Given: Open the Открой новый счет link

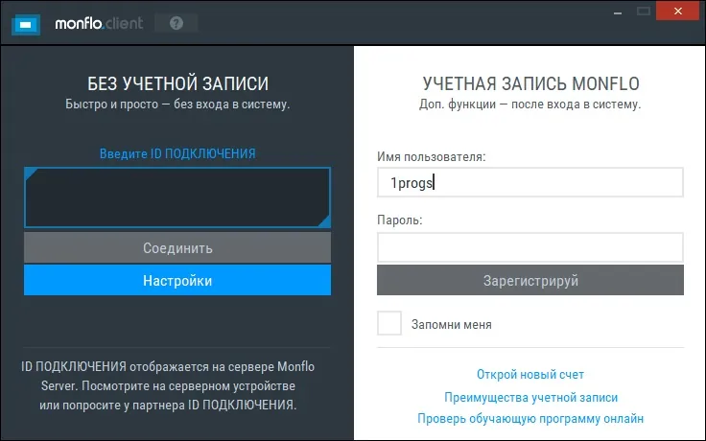Looking at the screenshot, I should tap(529, 375).
